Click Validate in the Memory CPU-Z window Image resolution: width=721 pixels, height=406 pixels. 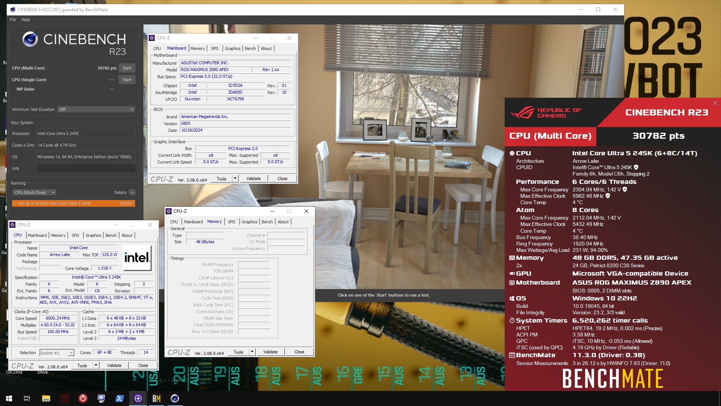pyautogui.click(x=270, y=352)
